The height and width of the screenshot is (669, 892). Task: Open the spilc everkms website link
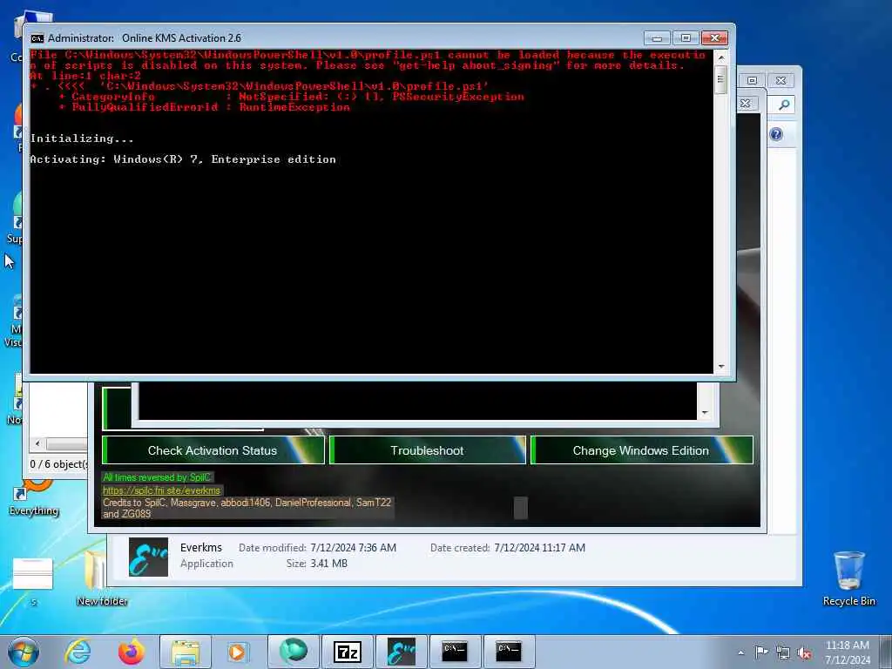click(161, 490)
